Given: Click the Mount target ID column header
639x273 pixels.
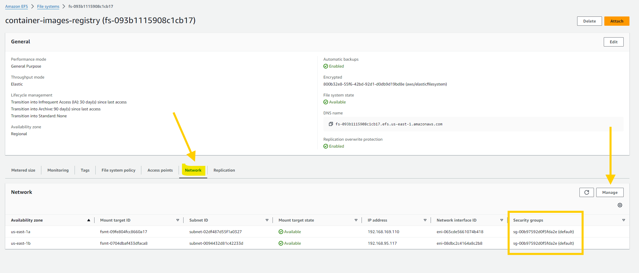Looking at the screenshot, I should pos(115,220).
